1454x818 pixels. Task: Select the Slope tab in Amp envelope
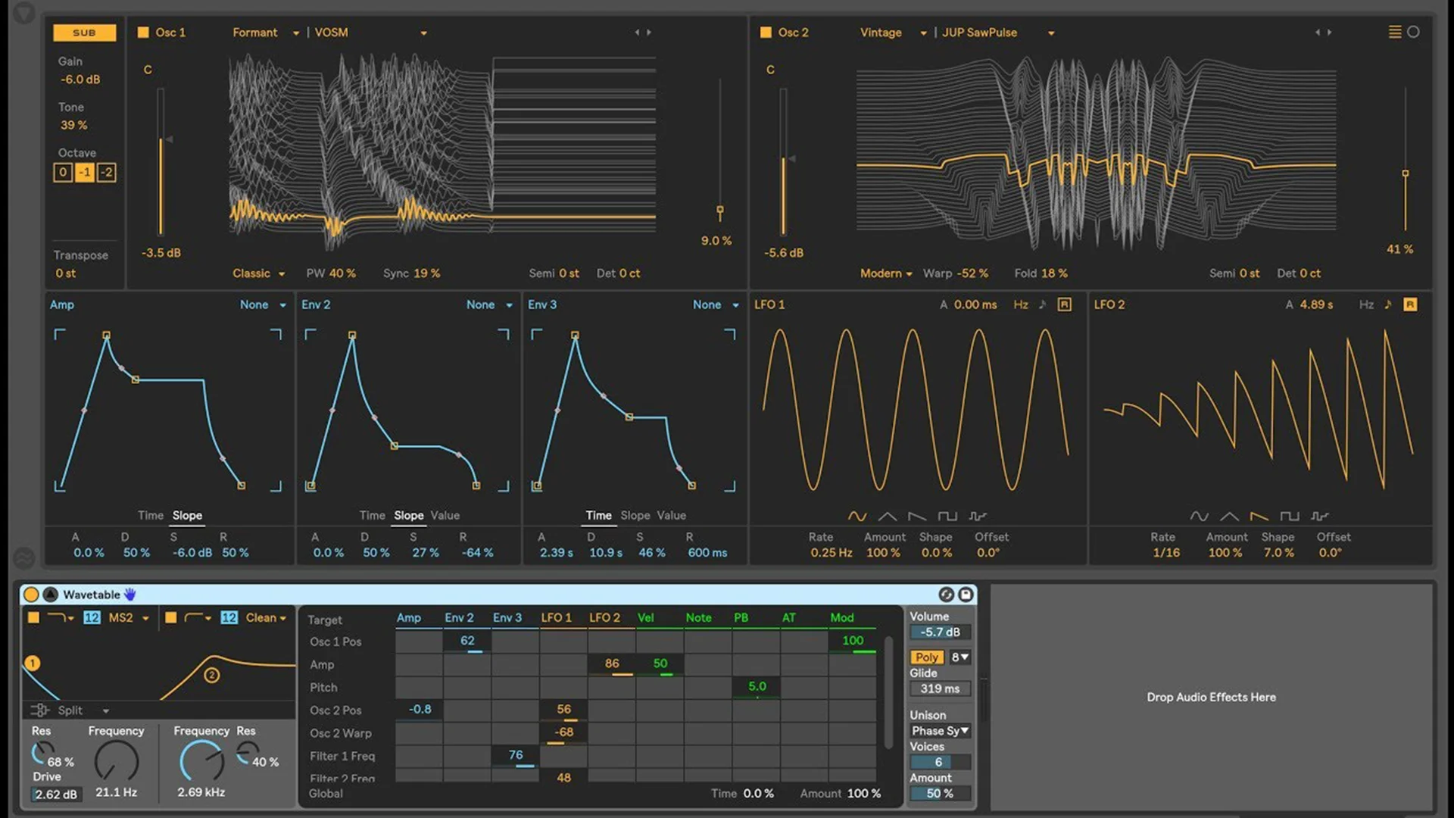coord(187,516)
